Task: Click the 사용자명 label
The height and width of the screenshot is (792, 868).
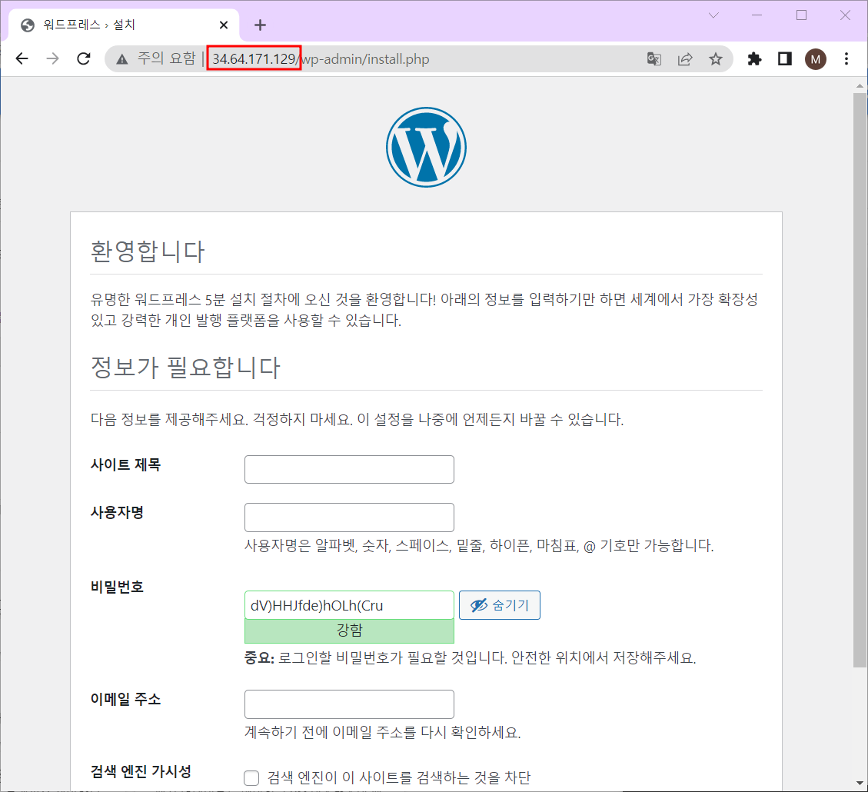Action: [x=118, y=513]
